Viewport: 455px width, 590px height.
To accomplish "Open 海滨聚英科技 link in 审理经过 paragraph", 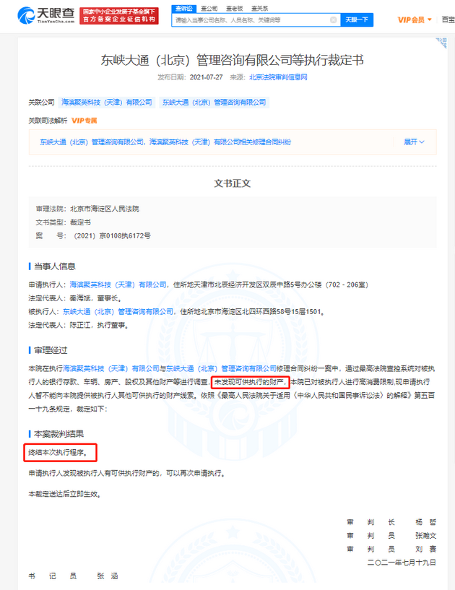I will tap(111, 369).
